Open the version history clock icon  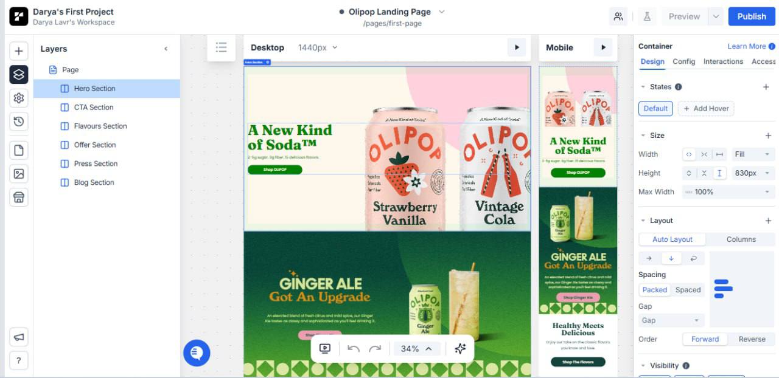pyautogui.click(x=19, y=122)
